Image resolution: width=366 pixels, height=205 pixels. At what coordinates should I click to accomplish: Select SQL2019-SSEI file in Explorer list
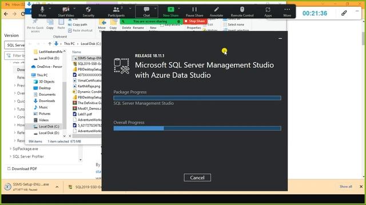(x=87, y=63)
